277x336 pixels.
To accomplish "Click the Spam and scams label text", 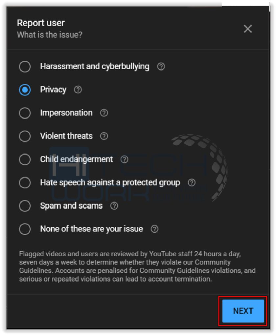I will pyautogui.click(x=71, y=206).
